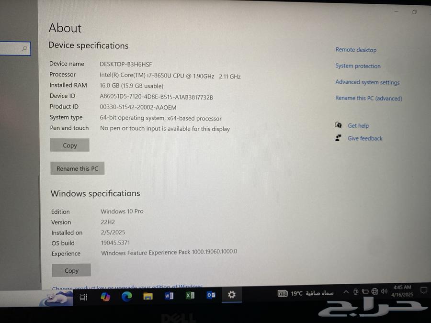This screenshot has width=431, height=323.
Task: Select the installed on date 2/5/2025
Action: pyautogui.click(x=113, y=233)
